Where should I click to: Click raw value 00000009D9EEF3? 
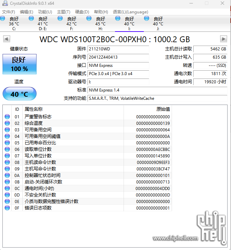point(153,163)
